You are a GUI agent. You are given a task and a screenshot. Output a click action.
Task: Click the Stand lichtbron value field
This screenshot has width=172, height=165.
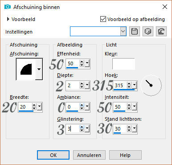pos(120,129)
